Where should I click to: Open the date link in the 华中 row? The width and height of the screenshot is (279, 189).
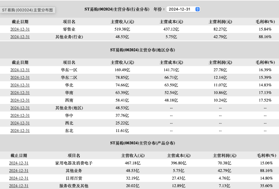(x=20, y=116)
